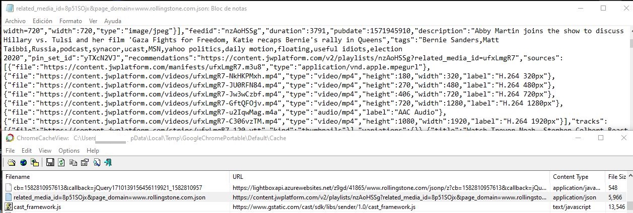This screenshot has height=213, width=633.
Task: Click the Notepad title bar document icon
Action: [x=9, y=9]
